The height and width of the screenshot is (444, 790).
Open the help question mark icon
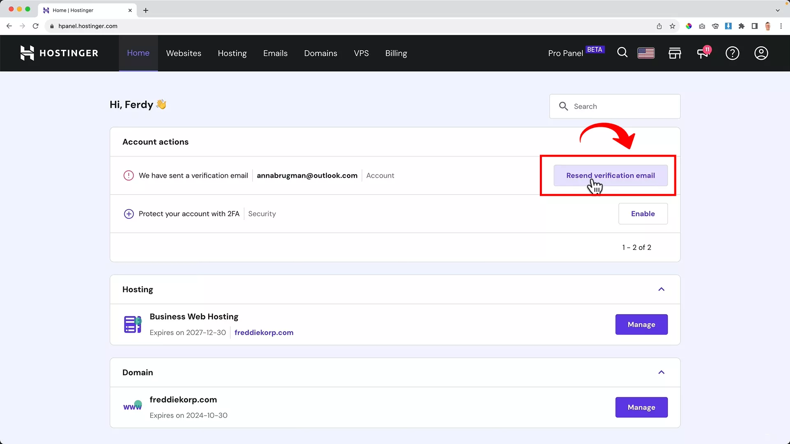pos(733,53)
